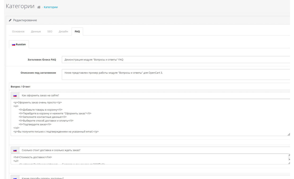Viewport: 294px width, 179px height.
Task: Open the SEO tab
Action: tap(50, 32)
